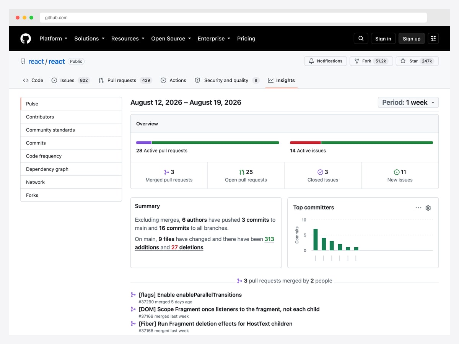Open the Pull requests tab
Screen dimensions: 459x344
[x=125, y=80]
